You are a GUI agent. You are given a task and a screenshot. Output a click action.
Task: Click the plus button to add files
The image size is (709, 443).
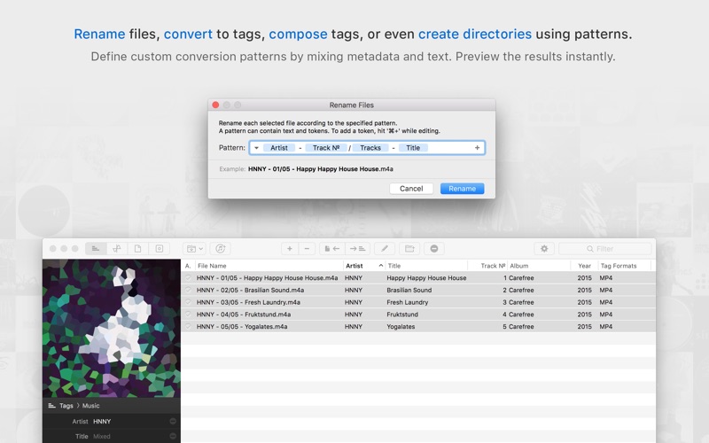289,249
